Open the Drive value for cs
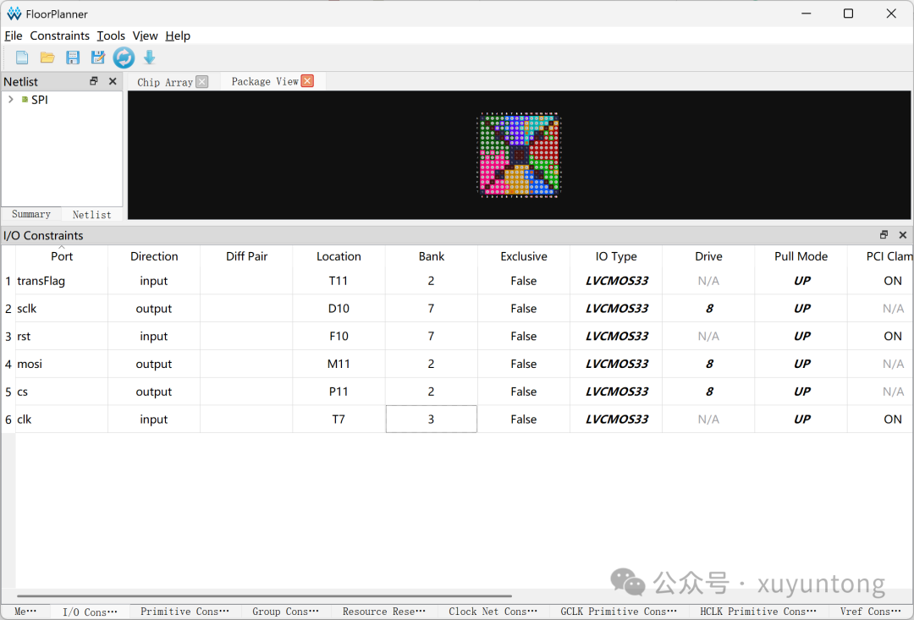The height and width of the screenshot is (620, 914). 709,392
